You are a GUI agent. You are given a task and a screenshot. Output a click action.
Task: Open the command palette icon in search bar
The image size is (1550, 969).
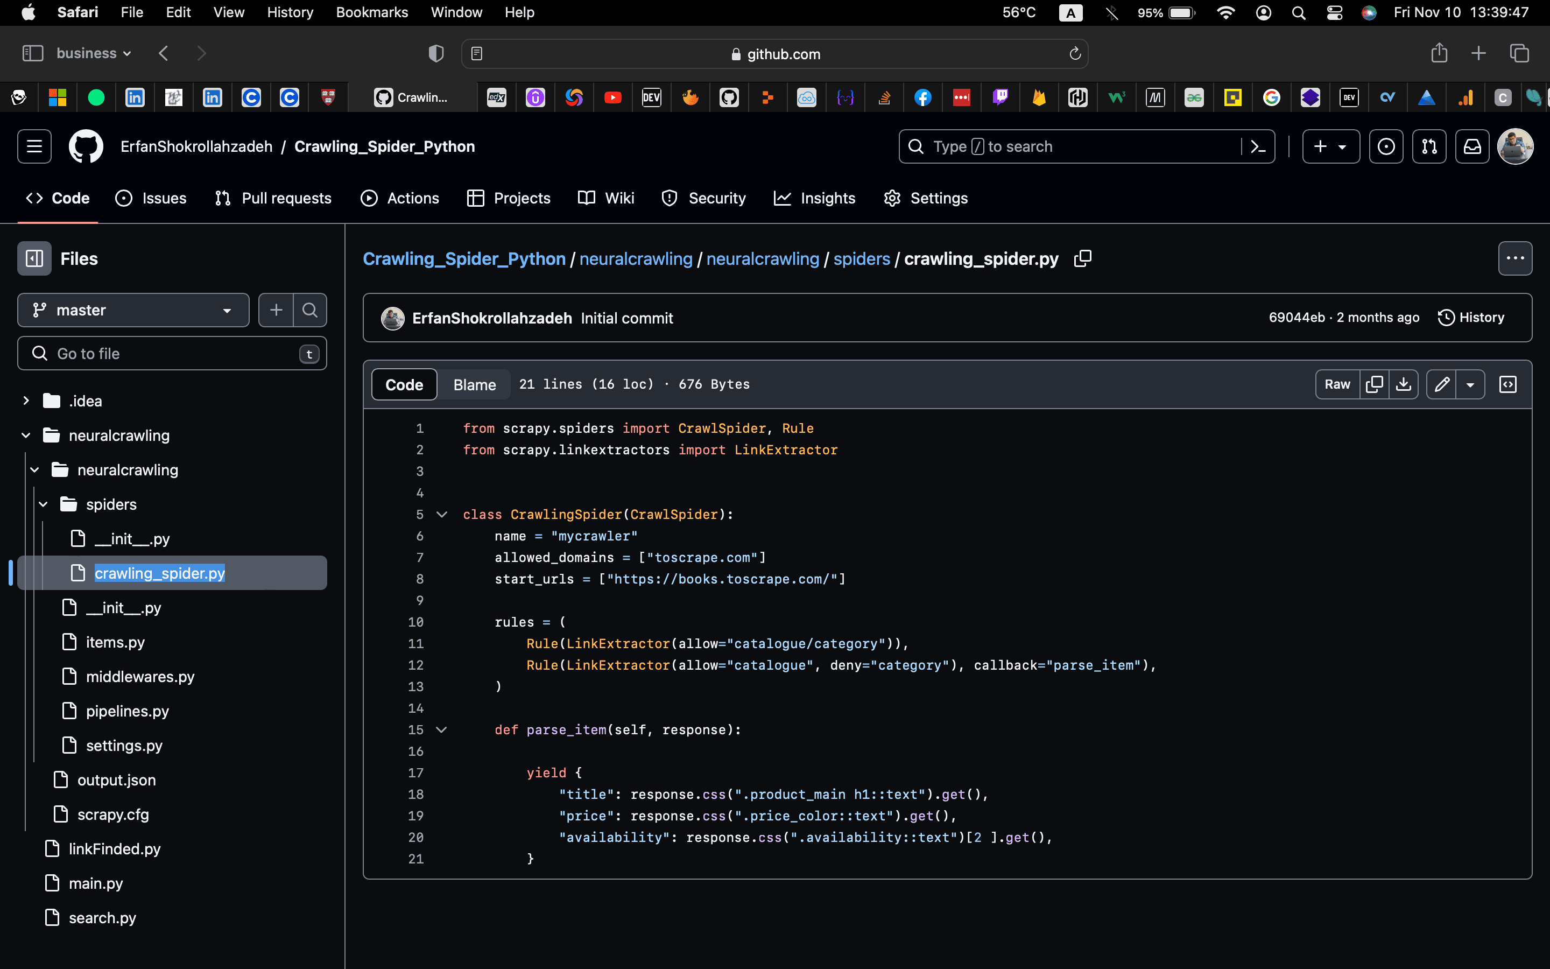(x=1258, y=147)
